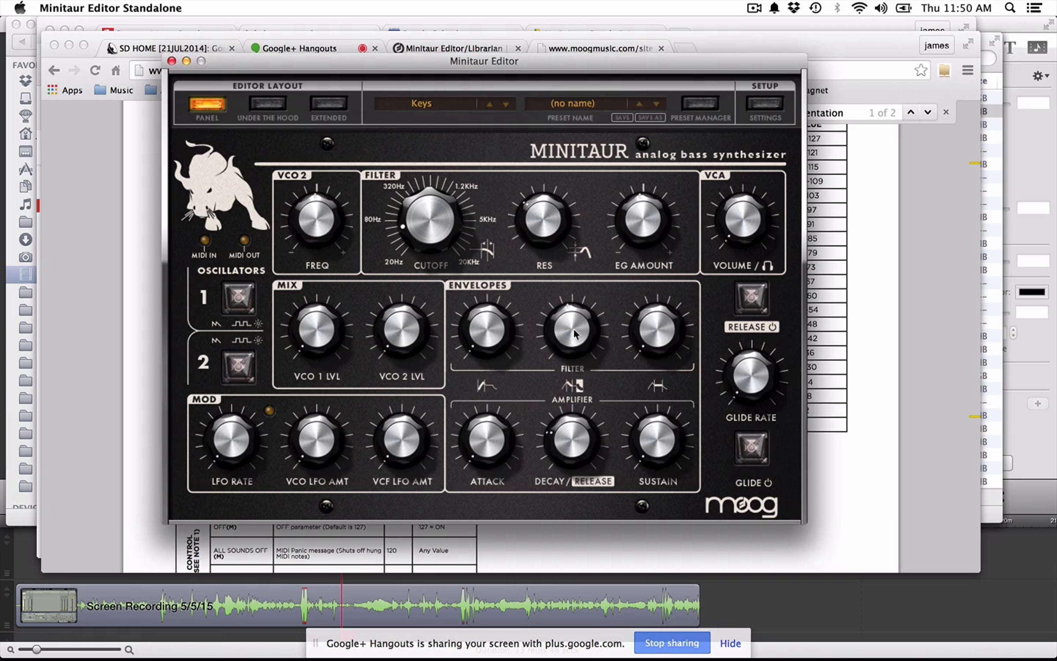Viewport: 1057px width, 661px height.
Task: Click the amplifier Attack knob
Action: [x=487, y=440]
